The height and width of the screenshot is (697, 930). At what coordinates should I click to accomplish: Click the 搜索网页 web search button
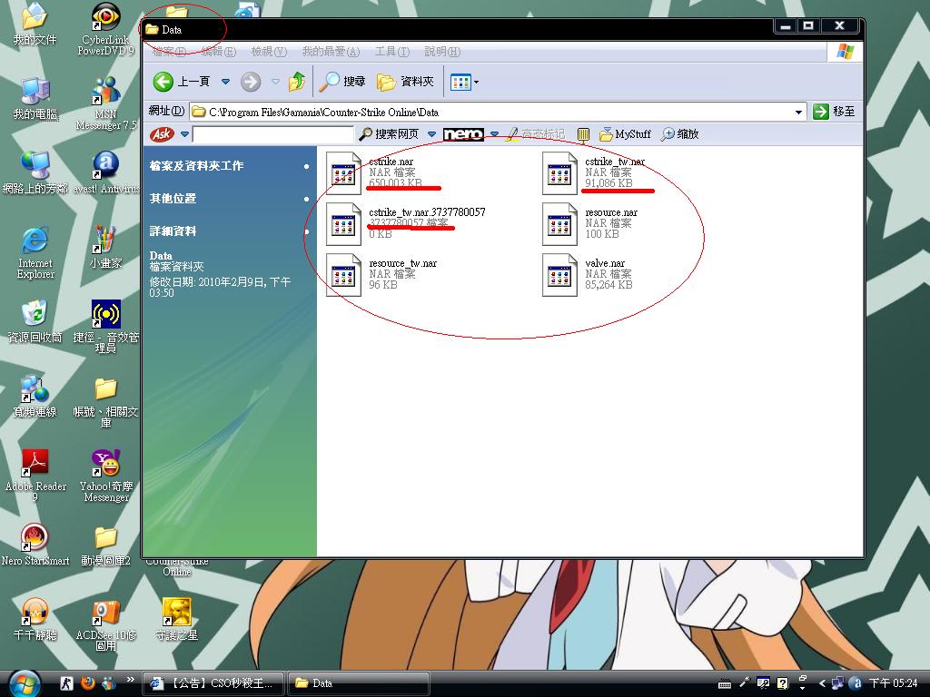coord(389,134)
